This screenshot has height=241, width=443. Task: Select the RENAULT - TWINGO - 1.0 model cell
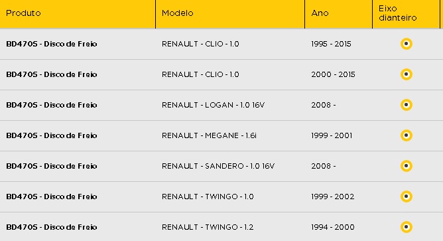click(208, 197)
